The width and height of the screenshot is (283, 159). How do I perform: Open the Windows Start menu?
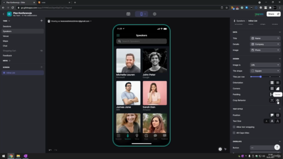pyautogui.click(x=4, y=156)
